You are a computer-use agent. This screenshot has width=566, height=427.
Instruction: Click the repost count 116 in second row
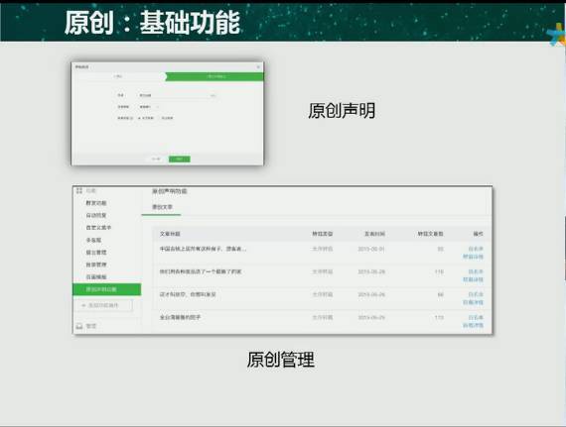click(x=439, y=271)
